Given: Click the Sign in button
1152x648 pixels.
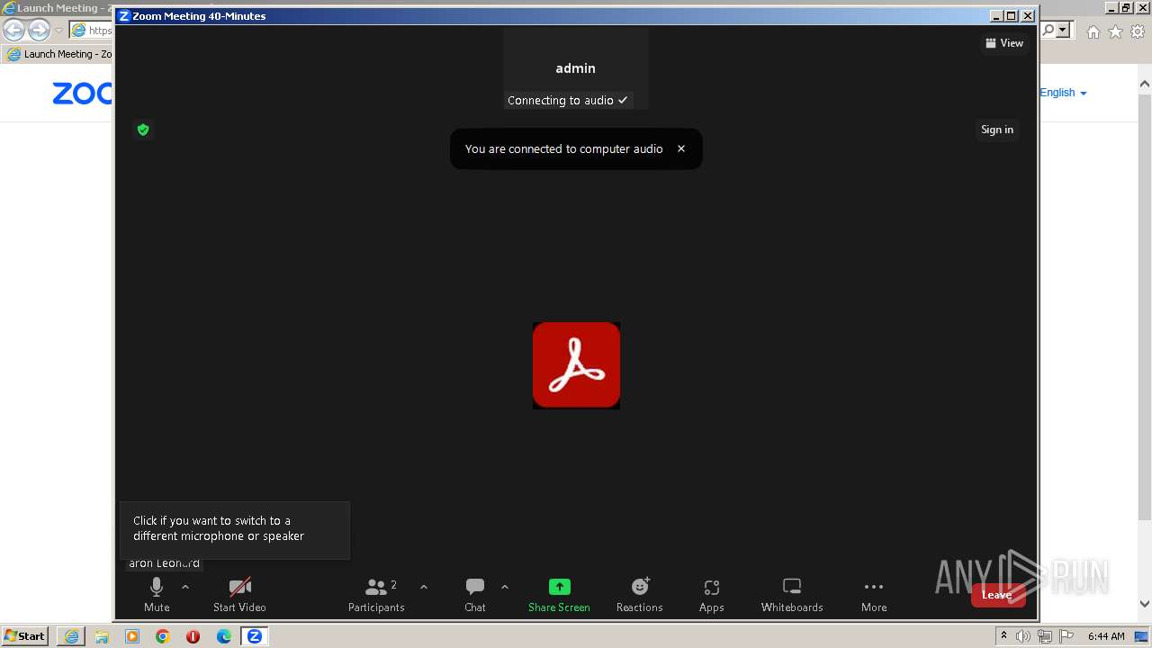Looking at the screenshot, I should pos(997,130).
